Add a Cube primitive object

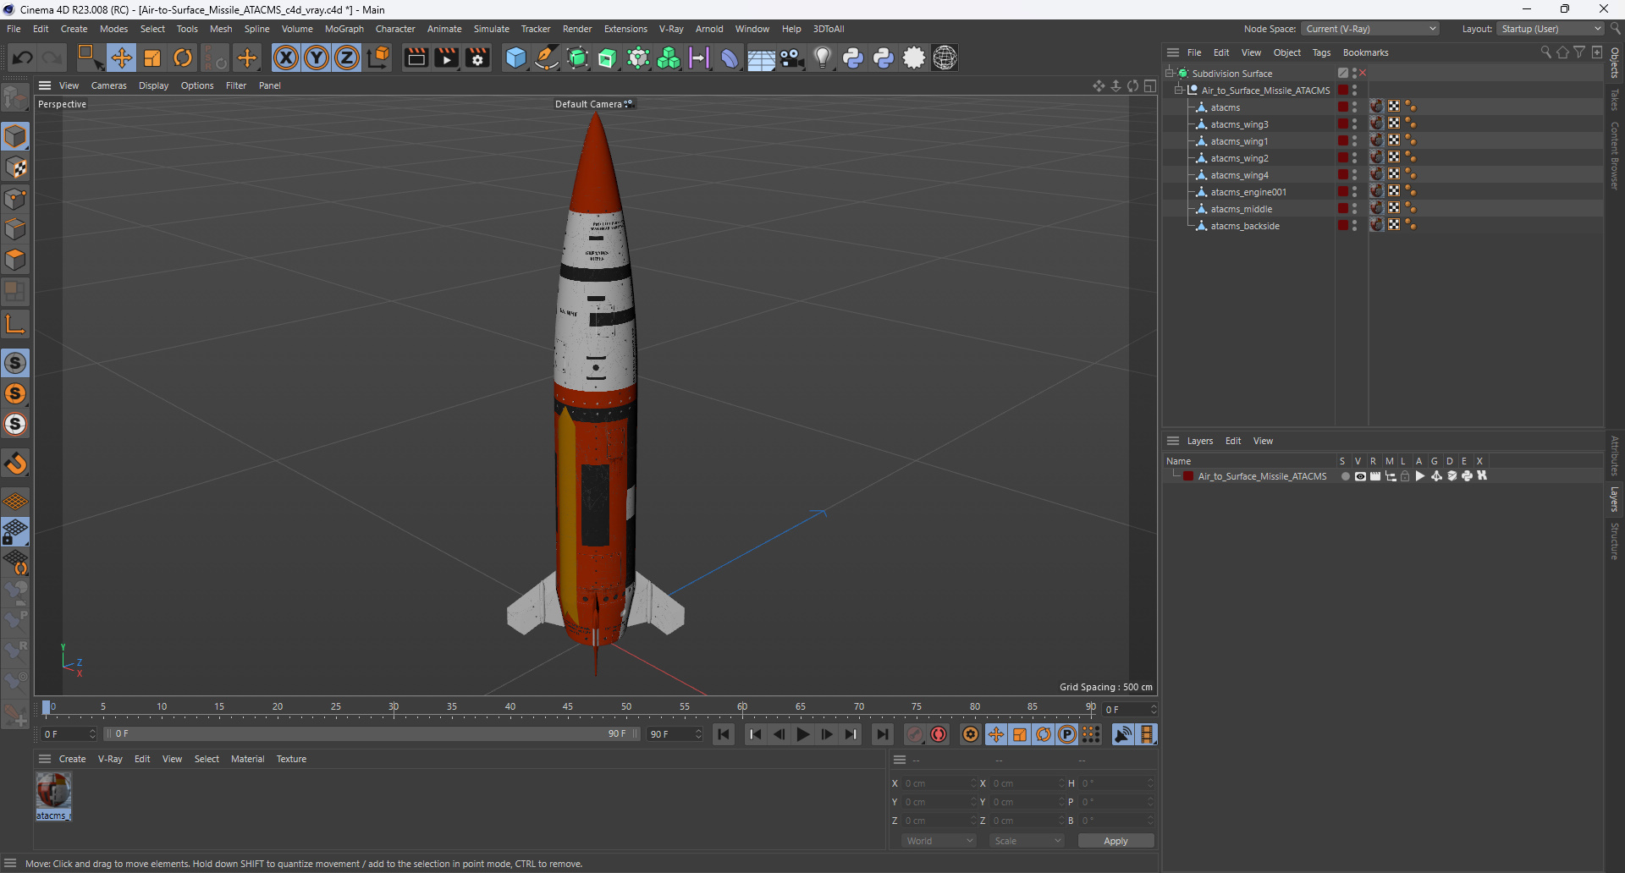coord(515,58)
